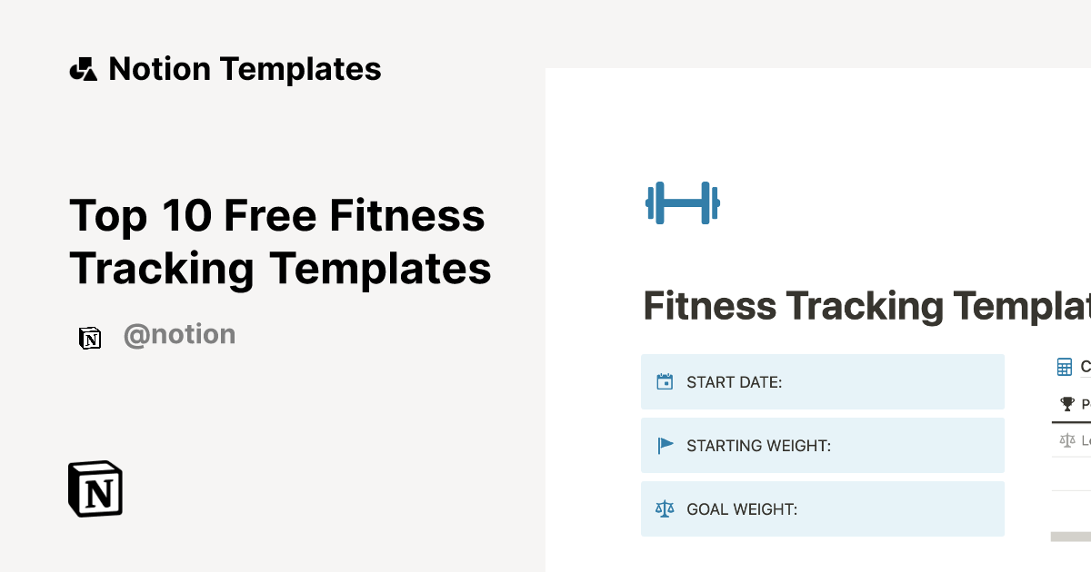This screenshot has height=572, width=1091.
Task: Click the blue calculator icon in right panel
Action: (1065, 367)
